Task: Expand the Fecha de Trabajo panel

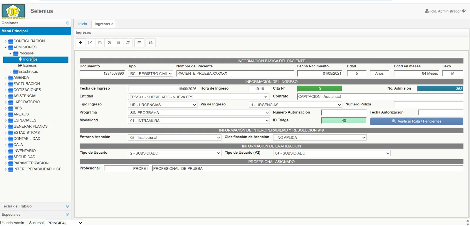Action: (67, 206)
